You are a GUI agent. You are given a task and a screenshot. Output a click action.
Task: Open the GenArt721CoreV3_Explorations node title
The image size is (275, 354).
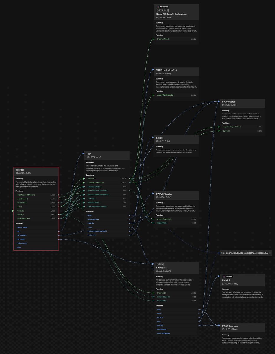point(171,14)
